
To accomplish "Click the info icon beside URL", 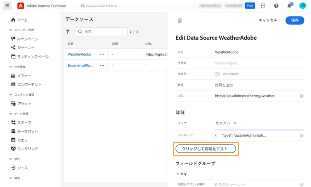I will [301, 96].
